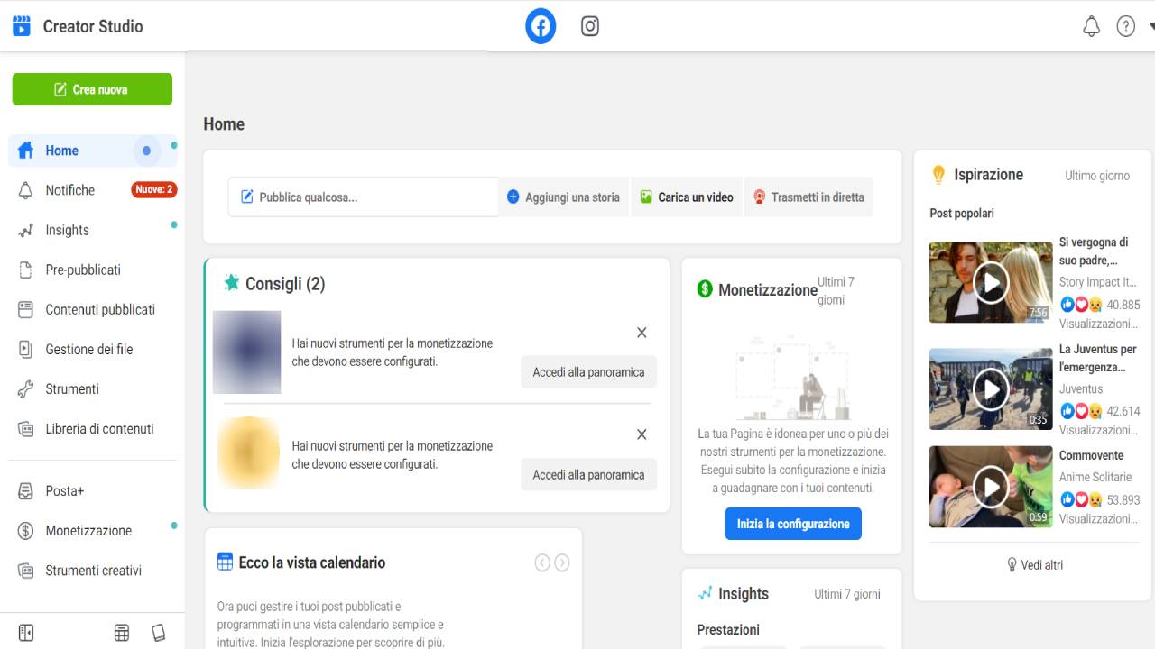Screen dimensions: 1155x649
Task: Open Insights in the sidebar
Action: (x=68, y=230)
